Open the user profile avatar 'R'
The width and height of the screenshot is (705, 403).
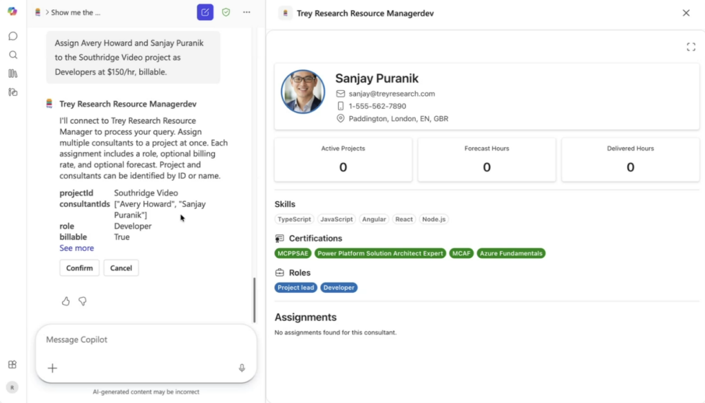(12, 387)
